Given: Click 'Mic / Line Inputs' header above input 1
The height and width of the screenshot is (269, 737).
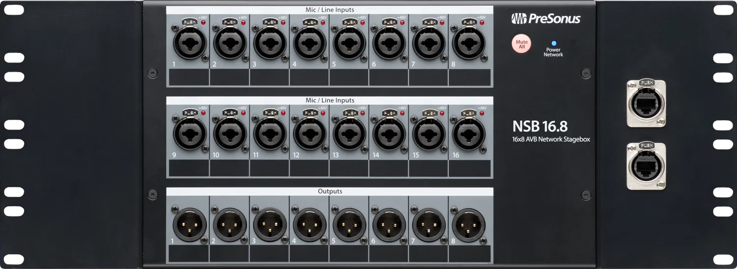Looking at the screenshot, I should [x=330, y=9].
